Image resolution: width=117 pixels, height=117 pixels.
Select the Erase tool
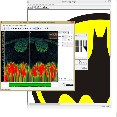point(45,28)
